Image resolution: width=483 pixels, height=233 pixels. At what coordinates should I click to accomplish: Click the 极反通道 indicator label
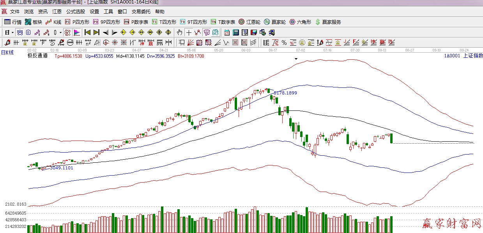pyautogui.click(x=37, y=56)
